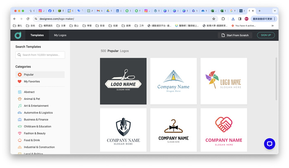
Task: Click the DesignEvo logo icon
Action: click(18, 35)
